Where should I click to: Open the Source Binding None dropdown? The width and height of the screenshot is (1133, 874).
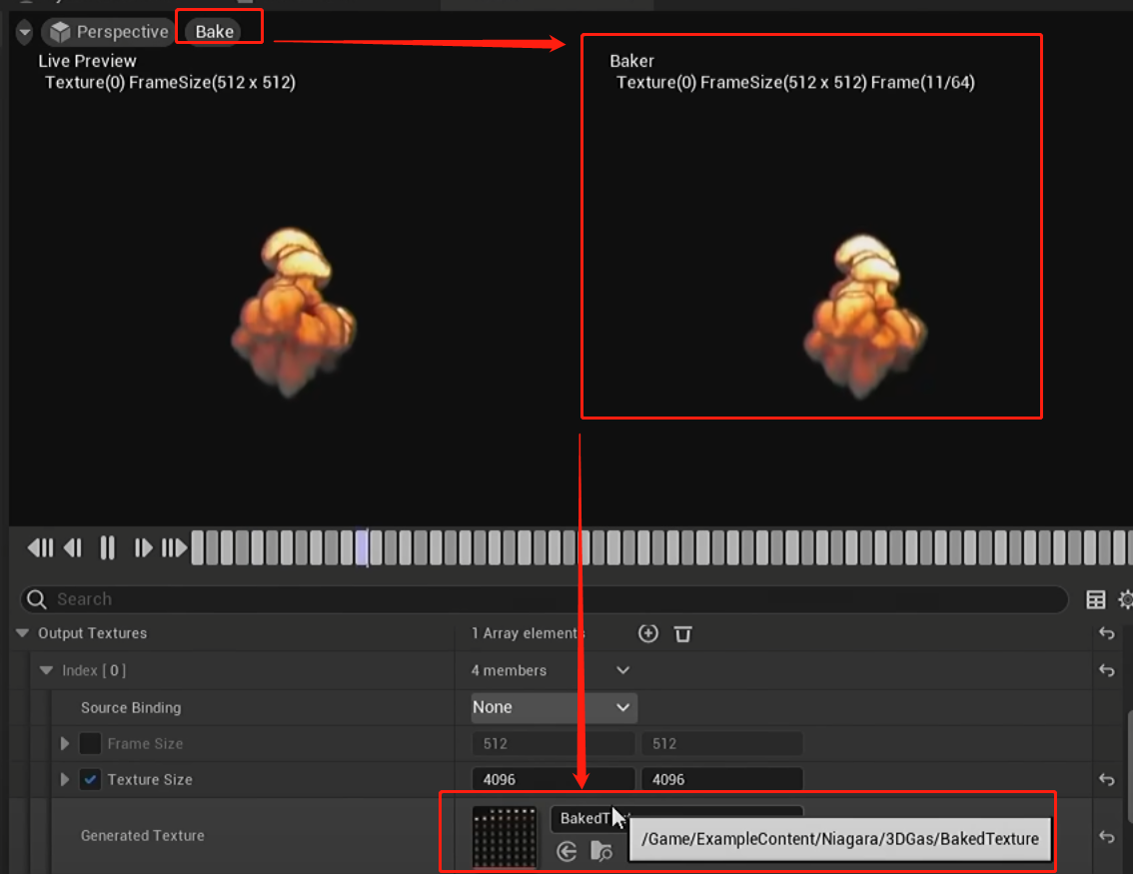[x=554, y=708]
